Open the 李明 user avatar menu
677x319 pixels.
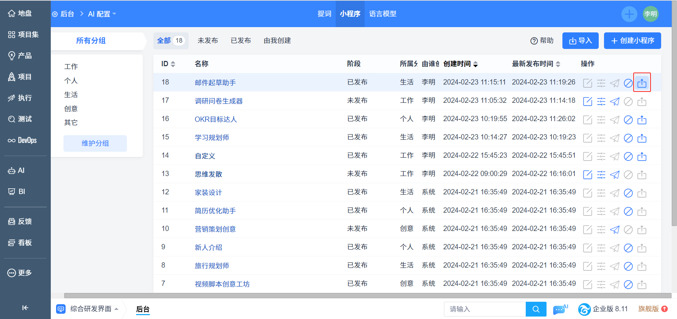pyautogui.click(x=651, y=14)
